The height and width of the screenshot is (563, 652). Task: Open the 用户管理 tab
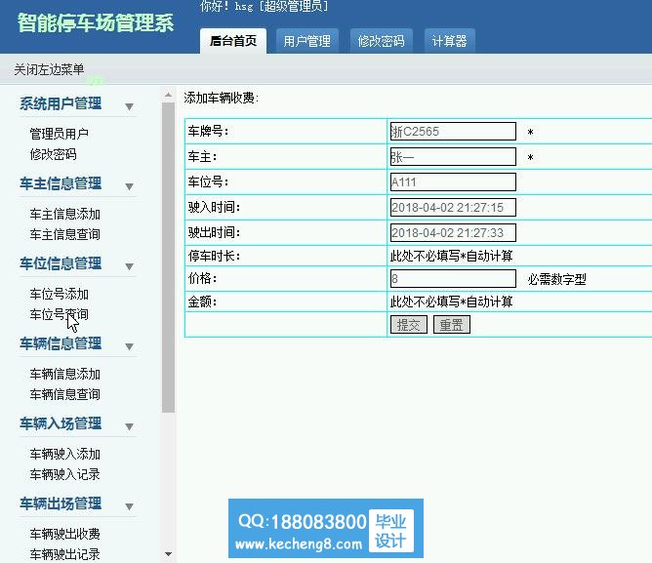pos(306,41)
